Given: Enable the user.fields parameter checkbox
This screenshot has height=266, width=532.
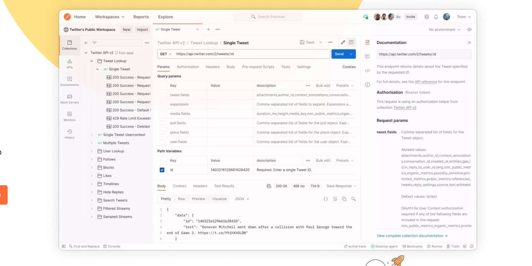Looking at the screenshot, I should (162, 141).
